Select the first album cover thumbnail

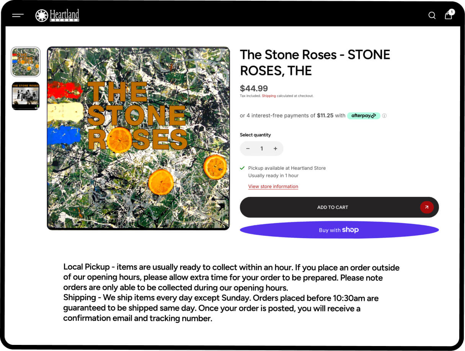(26, 62)
